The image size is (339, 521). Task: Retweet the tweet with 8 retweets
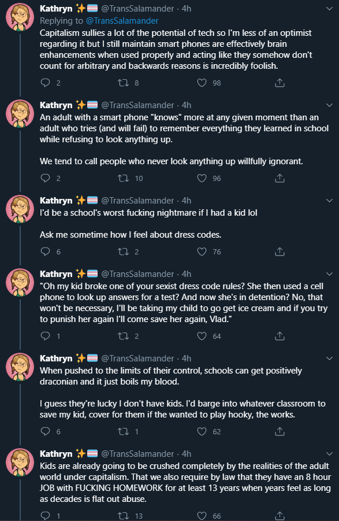(x=124, y=83)
